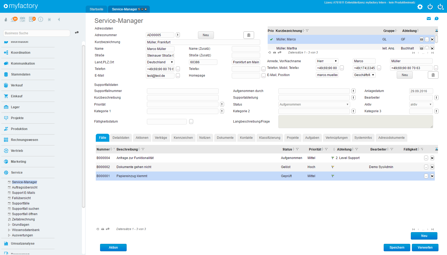Click the print icon below the cases table

click(x=103, y=229)
